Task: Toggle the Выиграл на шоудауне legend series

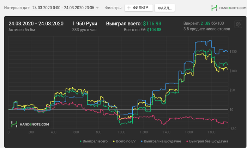Action: click(161, 141)
